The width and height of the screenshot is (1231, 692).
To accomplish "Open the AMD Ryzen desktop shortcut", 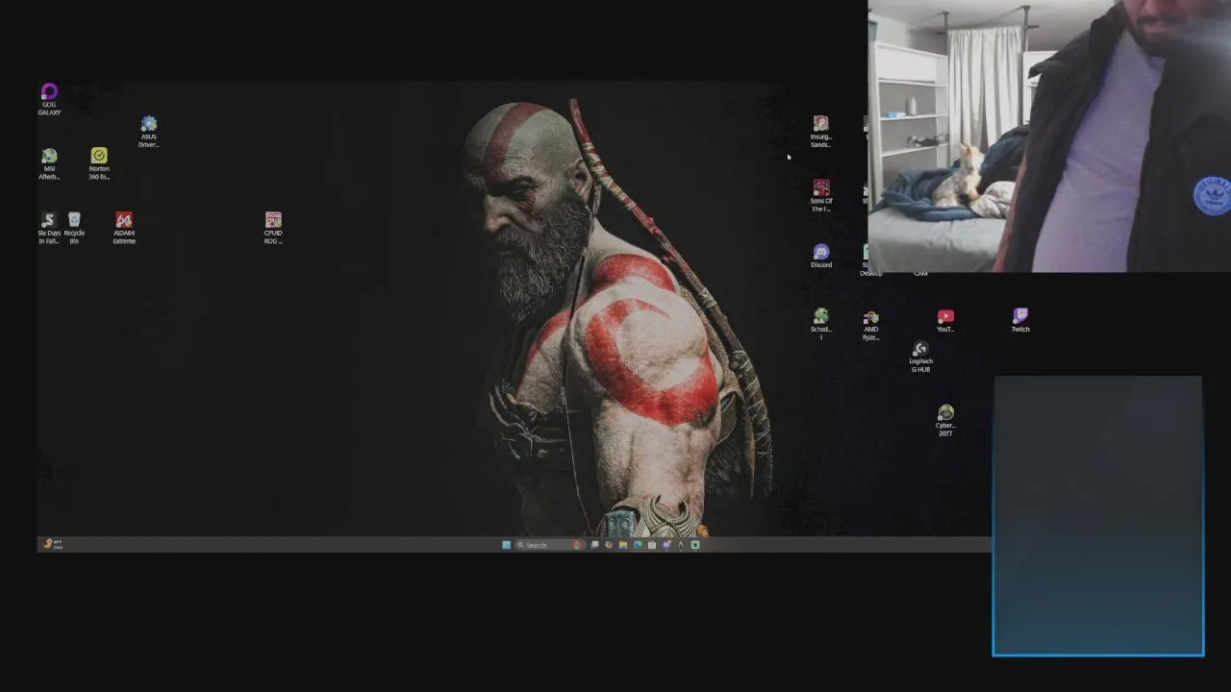I will (x=870, y=324).
